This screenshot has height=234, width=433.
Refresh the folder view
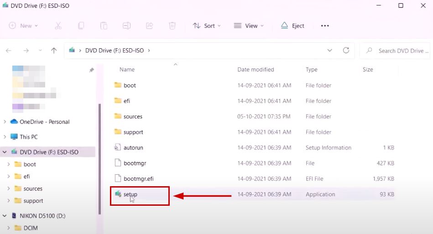point(346,50)
